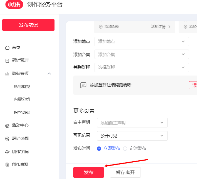Select the 定时发布 radio button
The image size is (197, 179).
(125, 148)
